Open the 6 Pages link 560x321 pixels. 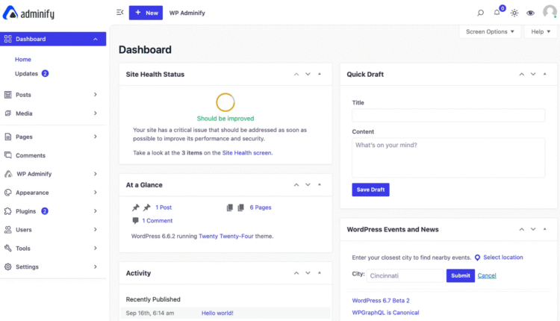[261, 208]
